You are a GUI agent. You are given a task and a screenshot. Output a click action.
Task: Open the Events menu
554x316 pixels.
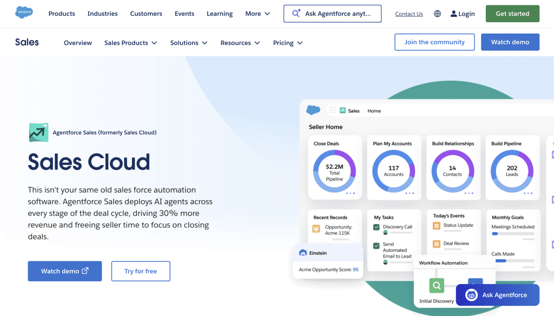pos(184,14)
